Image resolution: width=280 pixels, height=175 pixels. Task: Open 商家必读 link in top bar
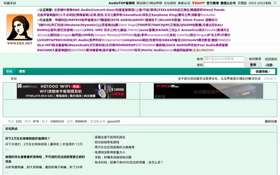[184, 3]
